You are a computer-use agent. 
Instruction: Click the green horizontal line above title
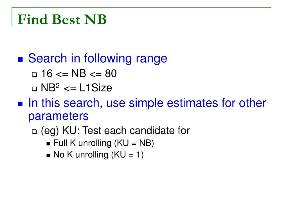click(141, 7)
